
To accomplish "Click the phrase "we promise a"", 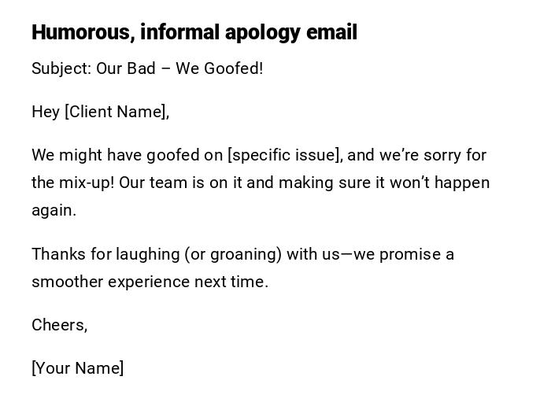I will [x=404, y=254].
